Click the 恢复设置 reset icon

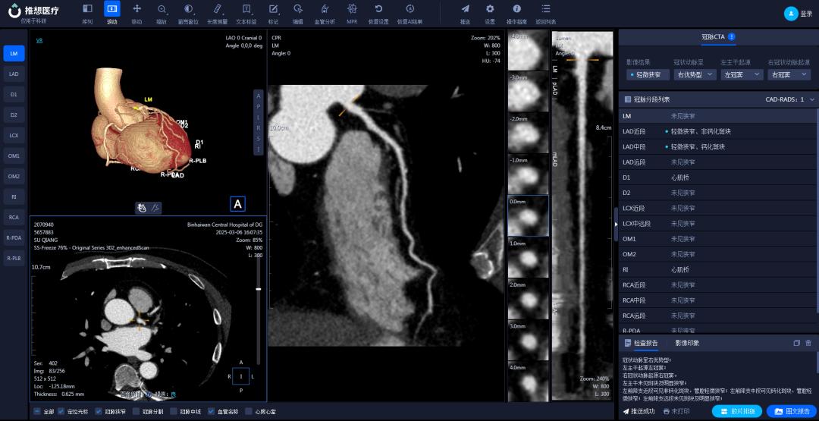pos(378,9)
